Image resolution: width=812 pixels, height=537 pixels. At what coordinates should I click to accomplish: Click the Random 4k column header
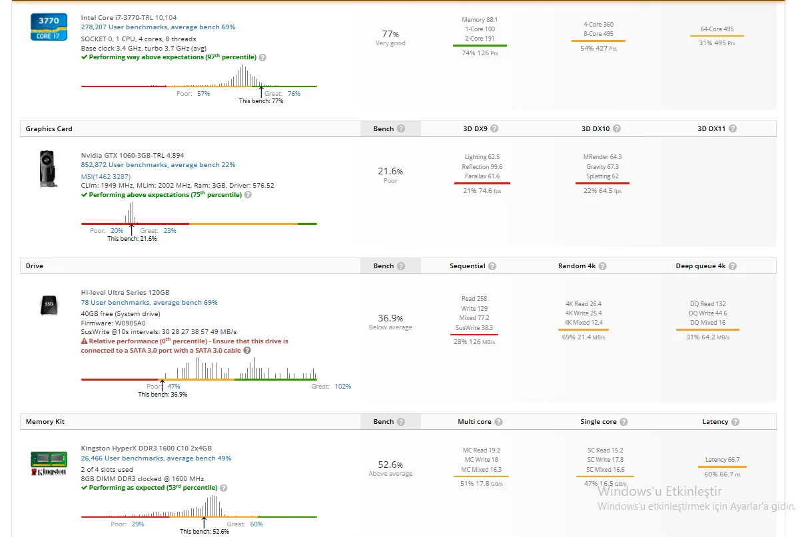coord(576,266)
